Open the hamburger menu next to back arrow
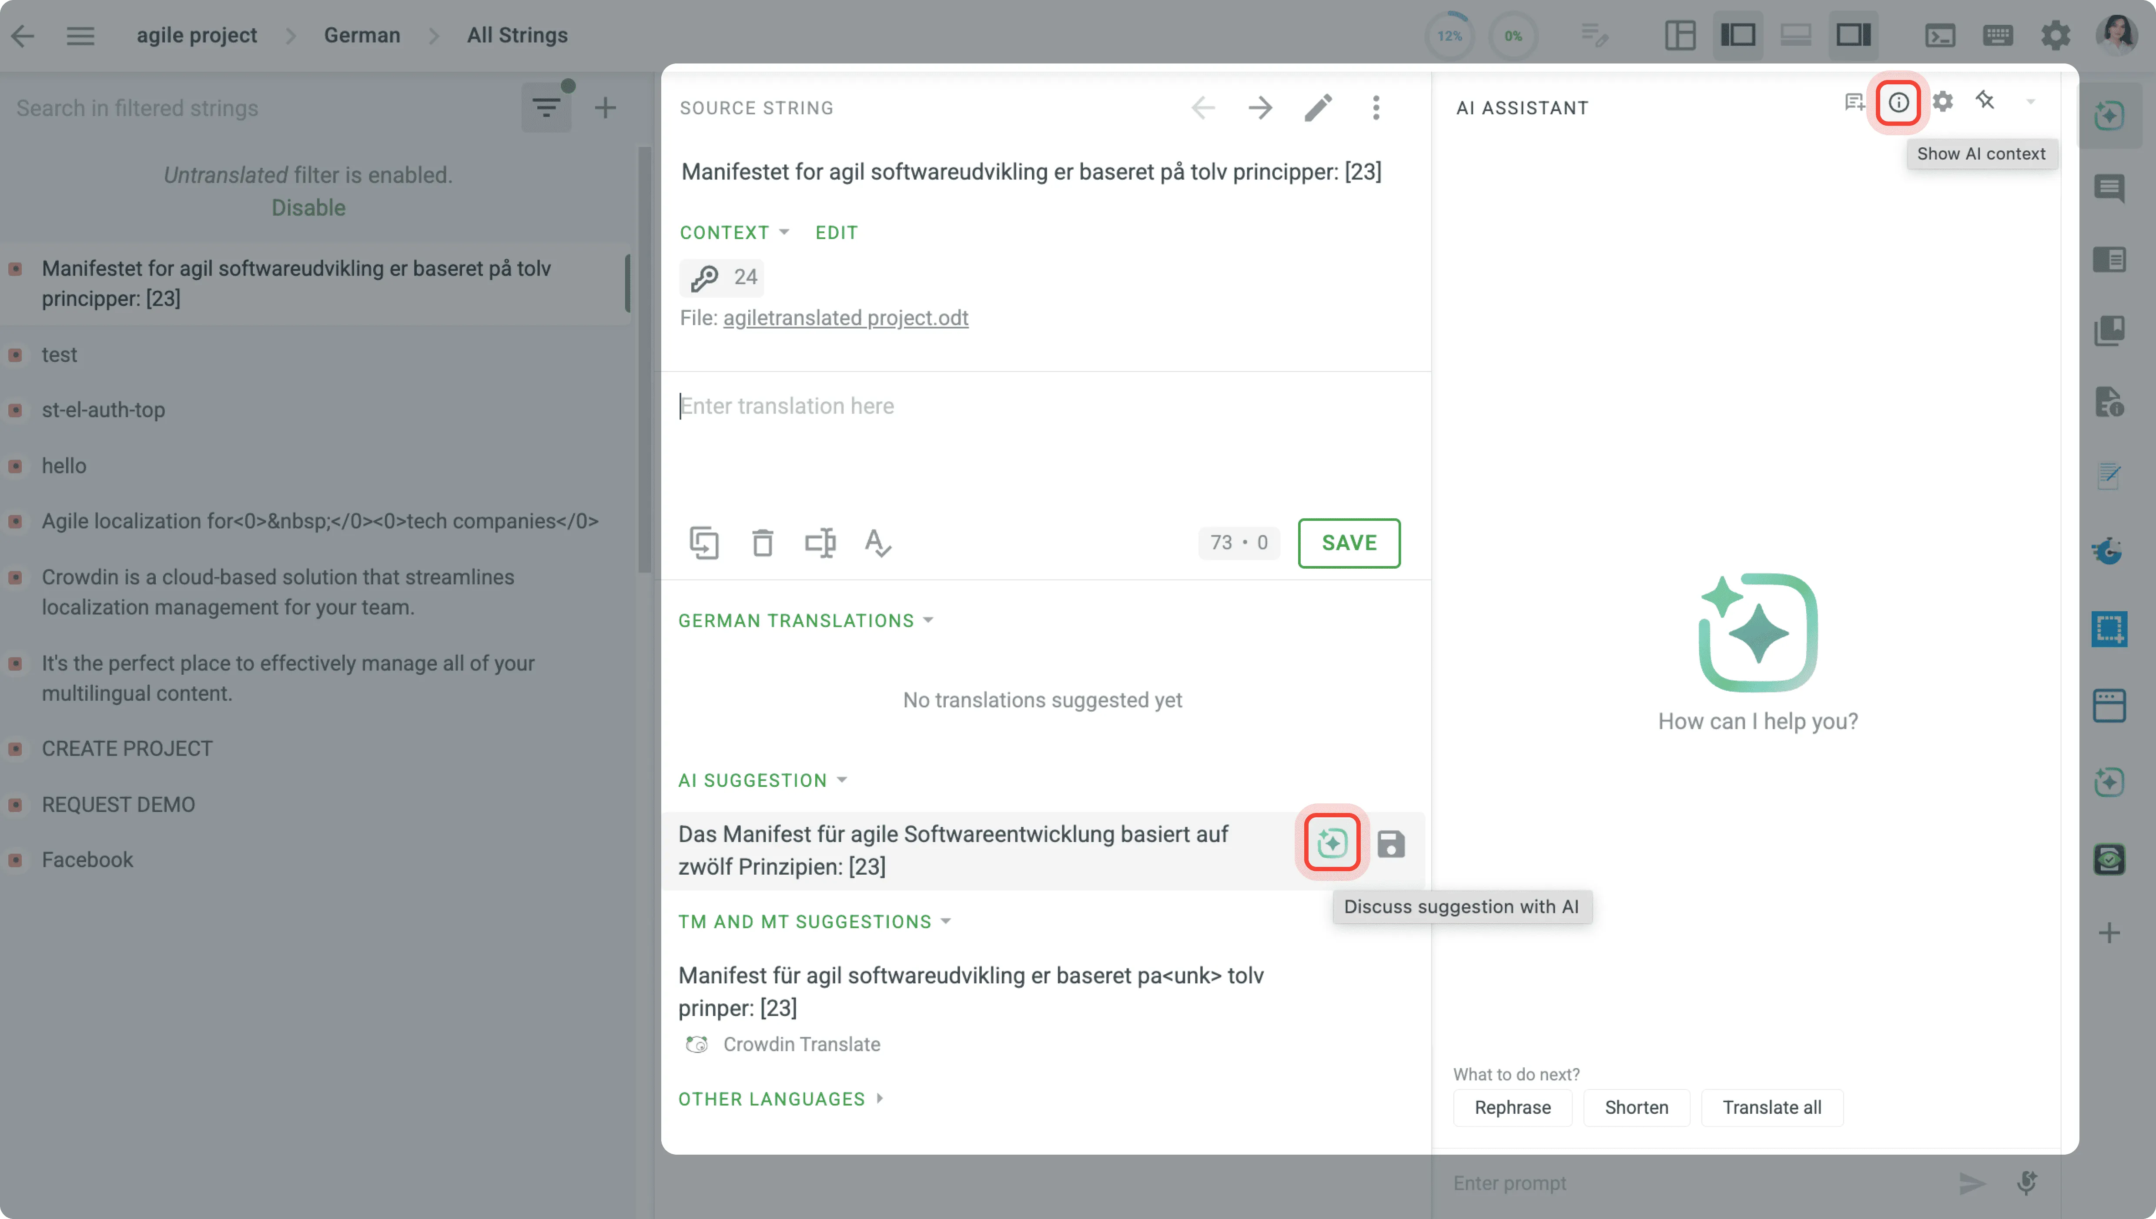The height and width of the screenshot is (1219, 2156). [81, 35]
